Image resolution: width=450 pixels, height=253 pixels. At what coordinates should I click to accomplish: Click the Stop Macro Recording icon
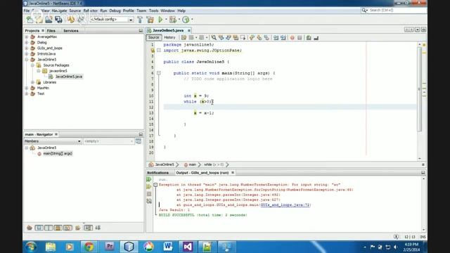300,37
